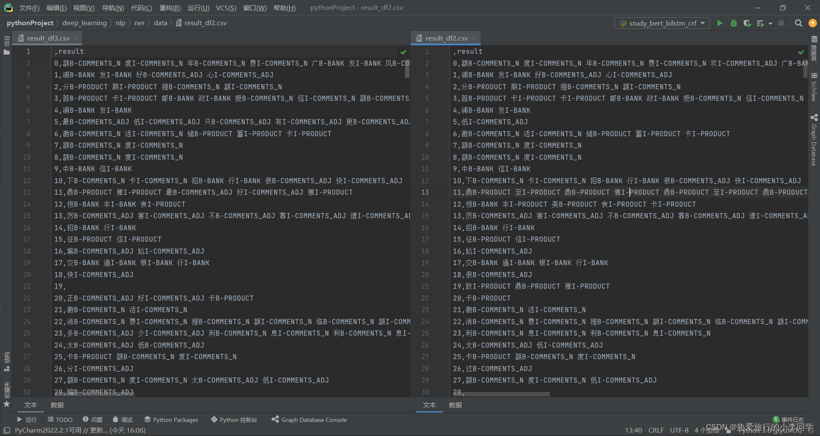Viewport: 820px width, 436px height.
Task: Open Search Everywhere magnifier
Action: 798,23
